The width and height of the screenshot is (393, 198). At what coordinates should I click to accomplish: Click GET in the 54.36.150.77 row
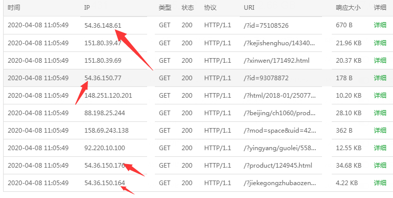click(x=165, y=78)
